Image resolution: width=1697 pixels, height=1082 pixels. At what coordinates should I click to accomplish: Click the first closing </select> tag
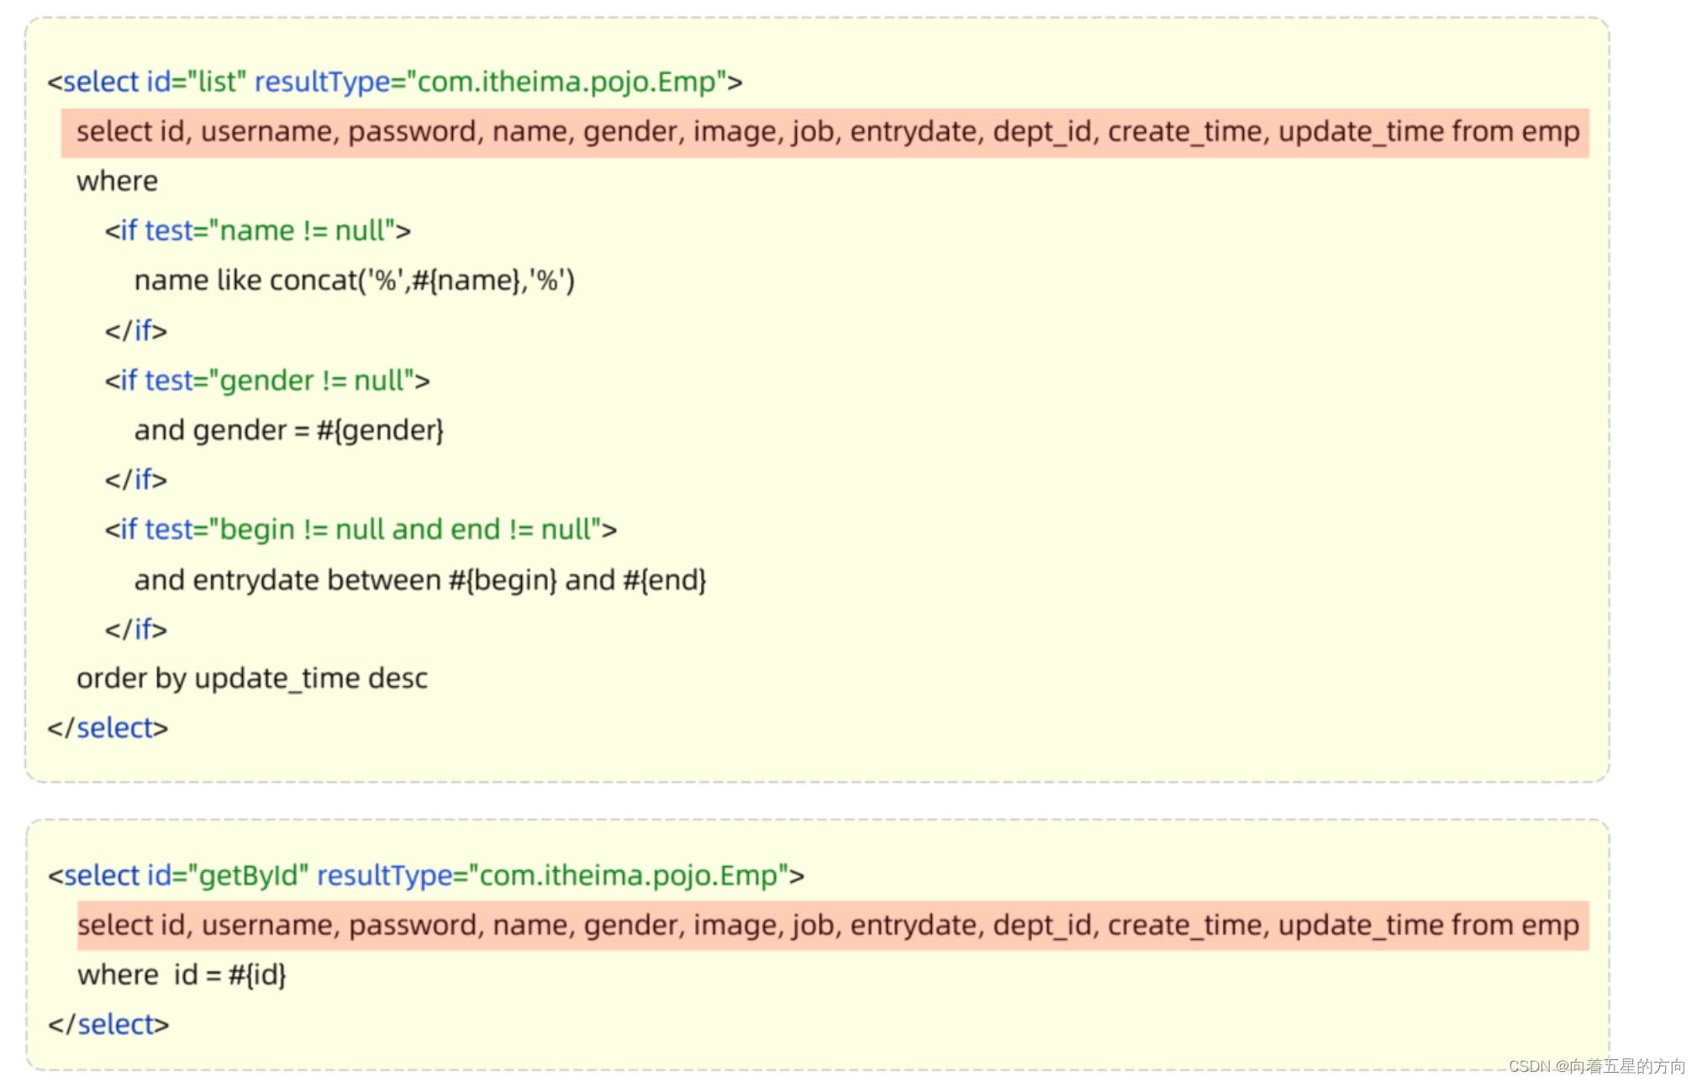[x=108, y=727]
